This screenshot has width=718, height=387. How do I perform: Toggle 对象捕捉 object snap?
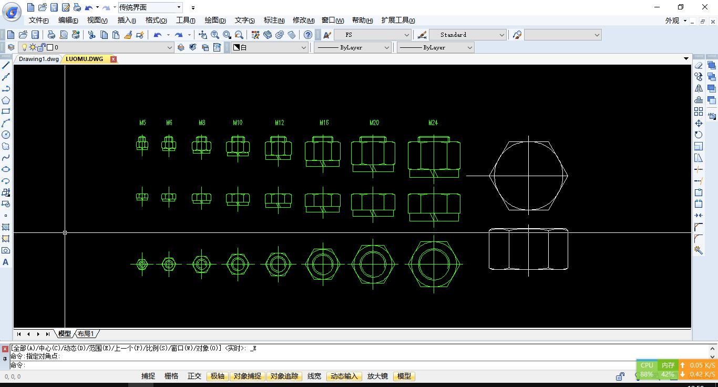[248, 376]
